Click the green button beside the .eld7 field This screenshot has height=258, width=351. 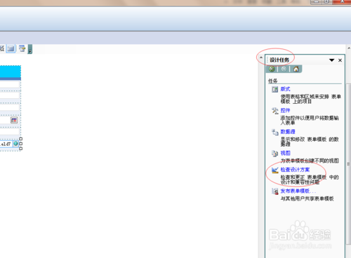tap(15, 144)
